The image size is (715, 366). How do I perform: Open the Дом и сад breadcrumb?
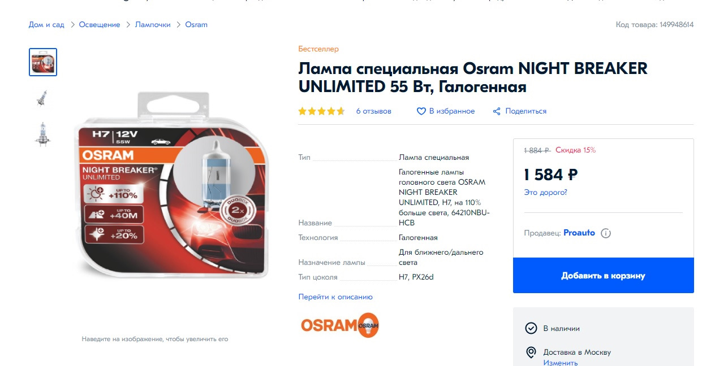pyautogui.click(x=46, y=25)
